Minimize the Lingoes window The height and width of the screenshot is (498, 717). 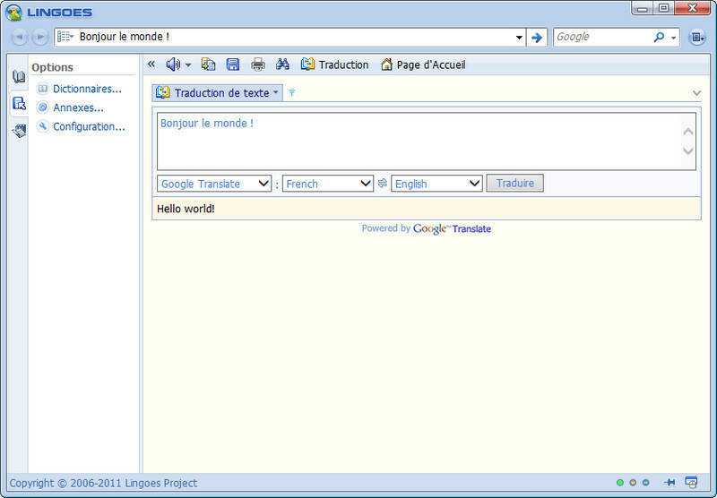coord(643,8)
